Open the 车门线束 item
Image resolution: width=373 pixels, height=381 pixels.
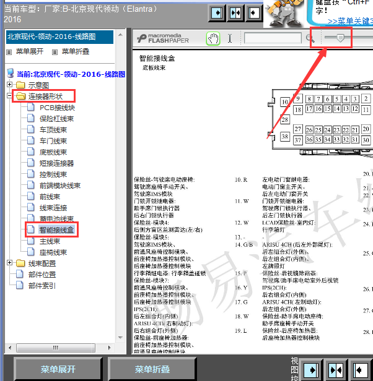coord(53,141)
